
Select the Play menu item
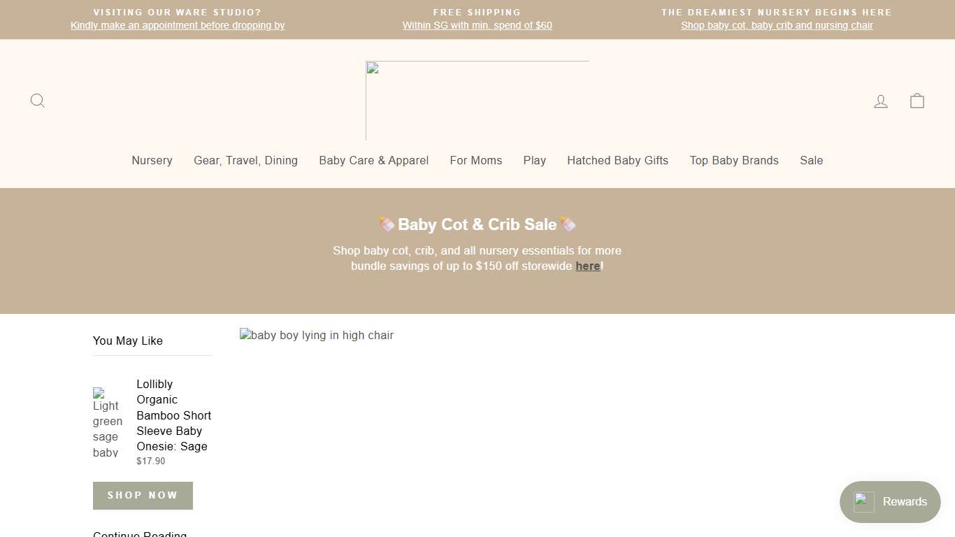(x=534, y=160)
